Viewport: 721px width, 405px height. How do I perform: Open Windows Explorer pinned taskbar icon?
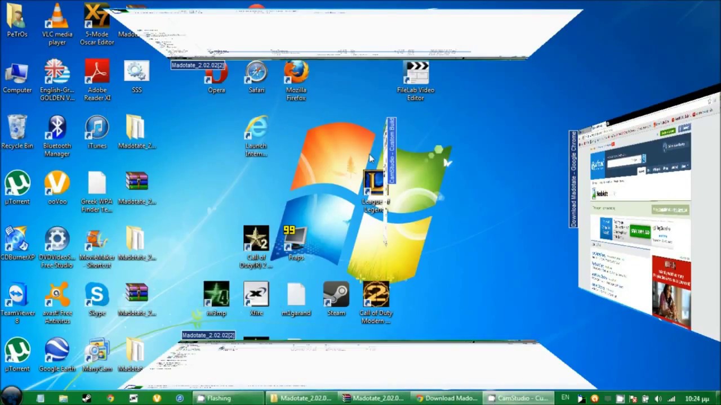click(x=63, y=398)
